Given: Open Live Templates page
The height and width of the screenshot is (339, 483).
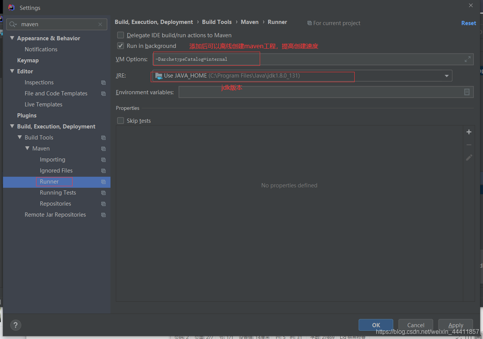Looking at the screenshot, I should (43, 105).
